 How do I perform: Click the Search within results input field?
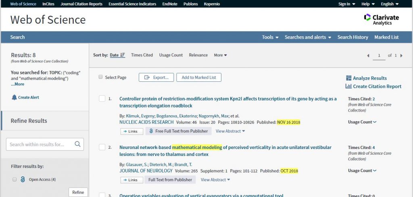point(40,144)
